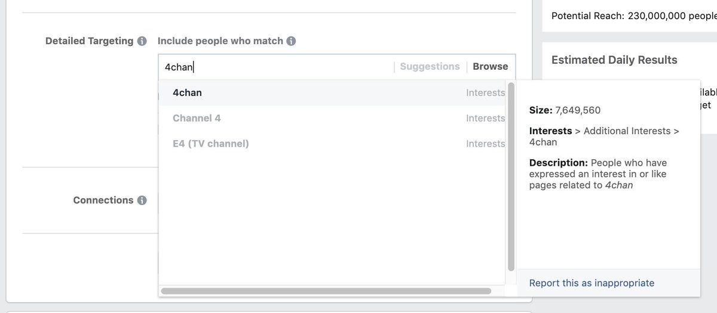
Task: Select the 4chan interest result
Action: [x=332, y=93]
